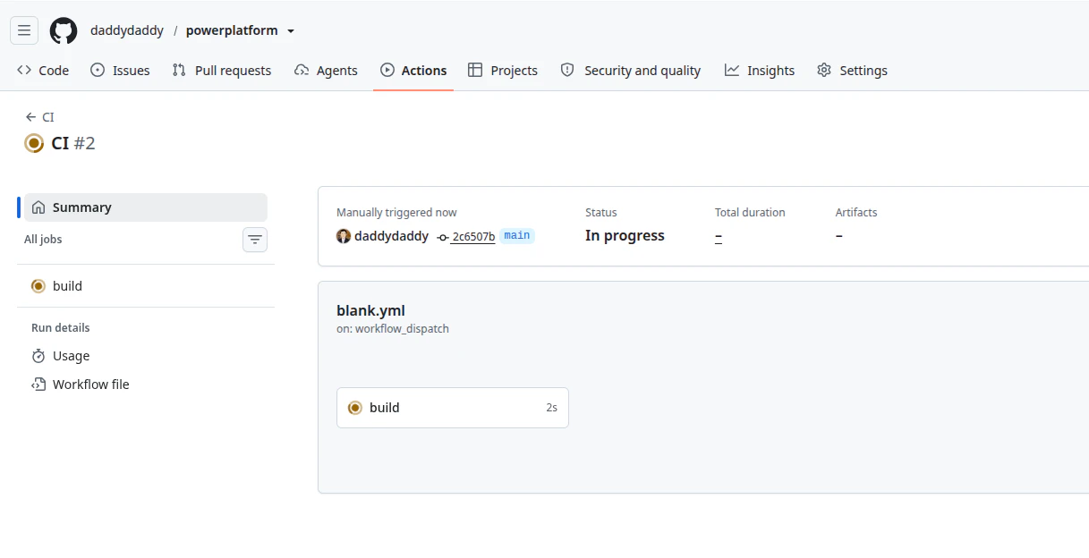Viewport: 1089px width, 558px height.
Task: Click the main branch label
Action: tap(517, 236)
